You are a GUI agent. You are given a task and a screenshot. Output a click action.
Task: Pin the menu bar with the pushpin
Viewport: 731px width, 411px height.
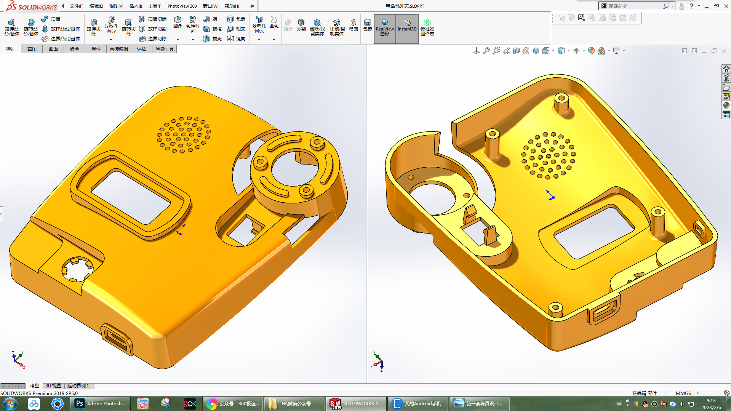251,6
